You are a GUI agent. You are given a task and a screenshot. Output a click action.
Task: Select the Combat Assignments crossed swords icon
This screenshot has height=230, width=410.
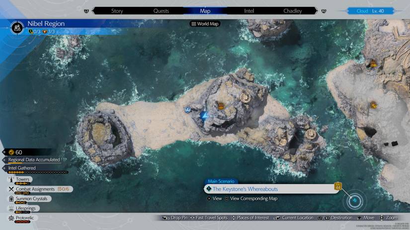pos(11,189)
